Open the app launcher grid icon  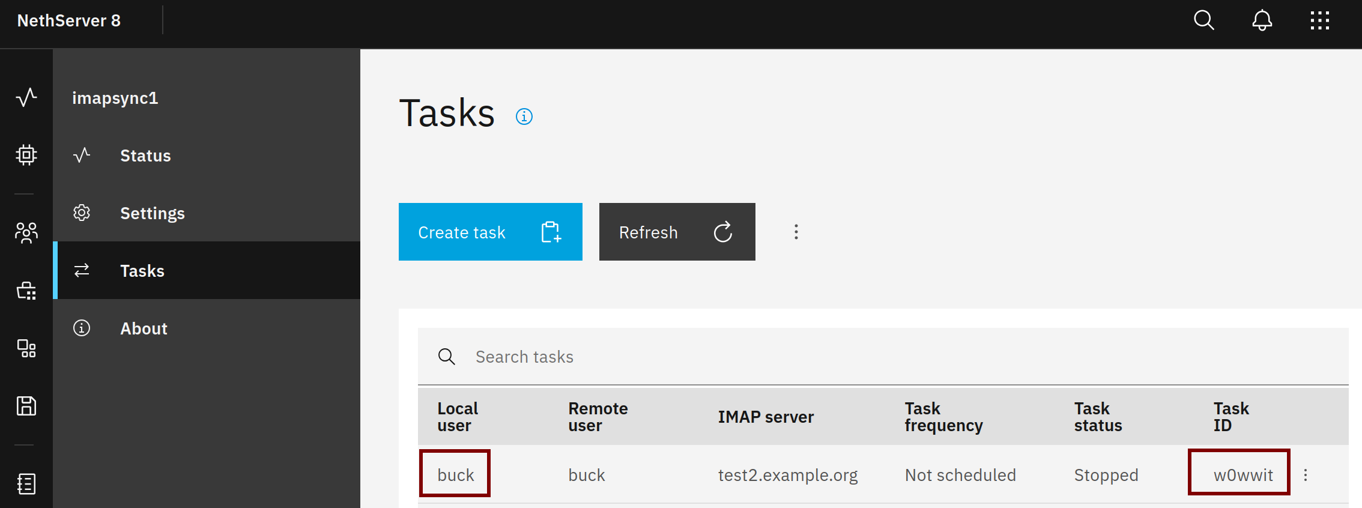pos(1319,20)
